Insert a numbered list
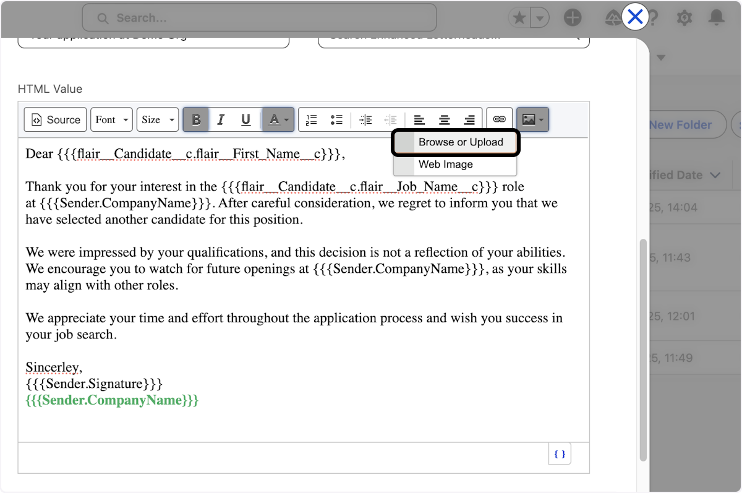 coord(312,120)
